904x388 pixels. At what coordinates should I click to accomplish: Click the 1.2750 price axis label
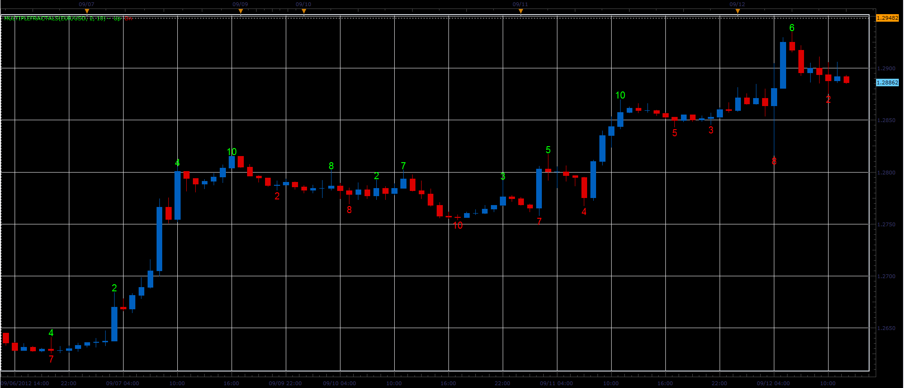pyautogui.click(x=886, y=224)
